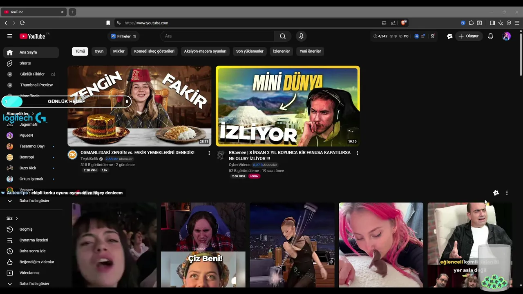Screen dimensions: 523x294
Task: Go back with the browser back arrow
Action: (x=6, y=23)
